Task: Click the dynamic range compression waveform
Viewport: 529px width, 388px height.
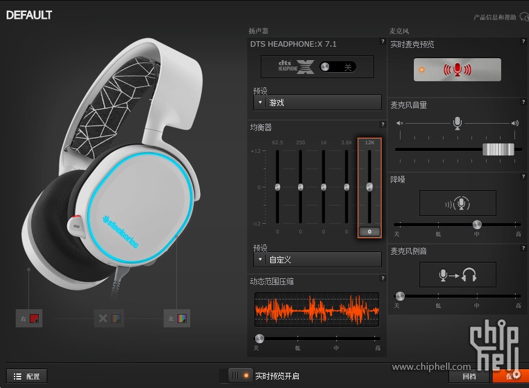Action: [x=317, y=309]
